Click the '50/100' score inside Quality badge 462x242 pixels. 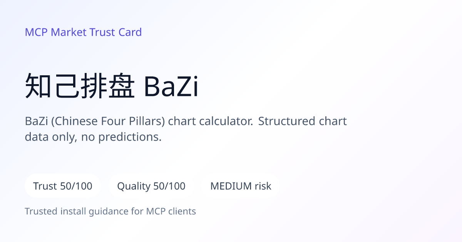[169, 186]
